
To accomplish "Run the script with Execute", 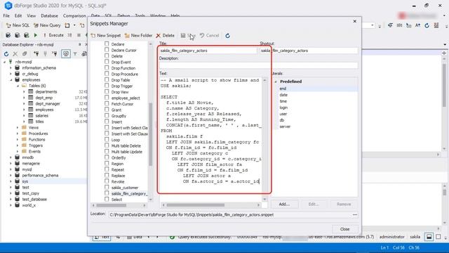I will (53, 35).
